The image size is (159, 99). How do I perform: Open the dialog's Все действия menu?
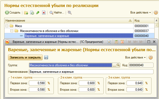pos(135,57)
